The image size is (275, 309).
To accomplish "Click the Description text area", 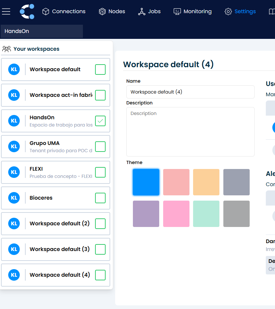I will tap(190, 132).
